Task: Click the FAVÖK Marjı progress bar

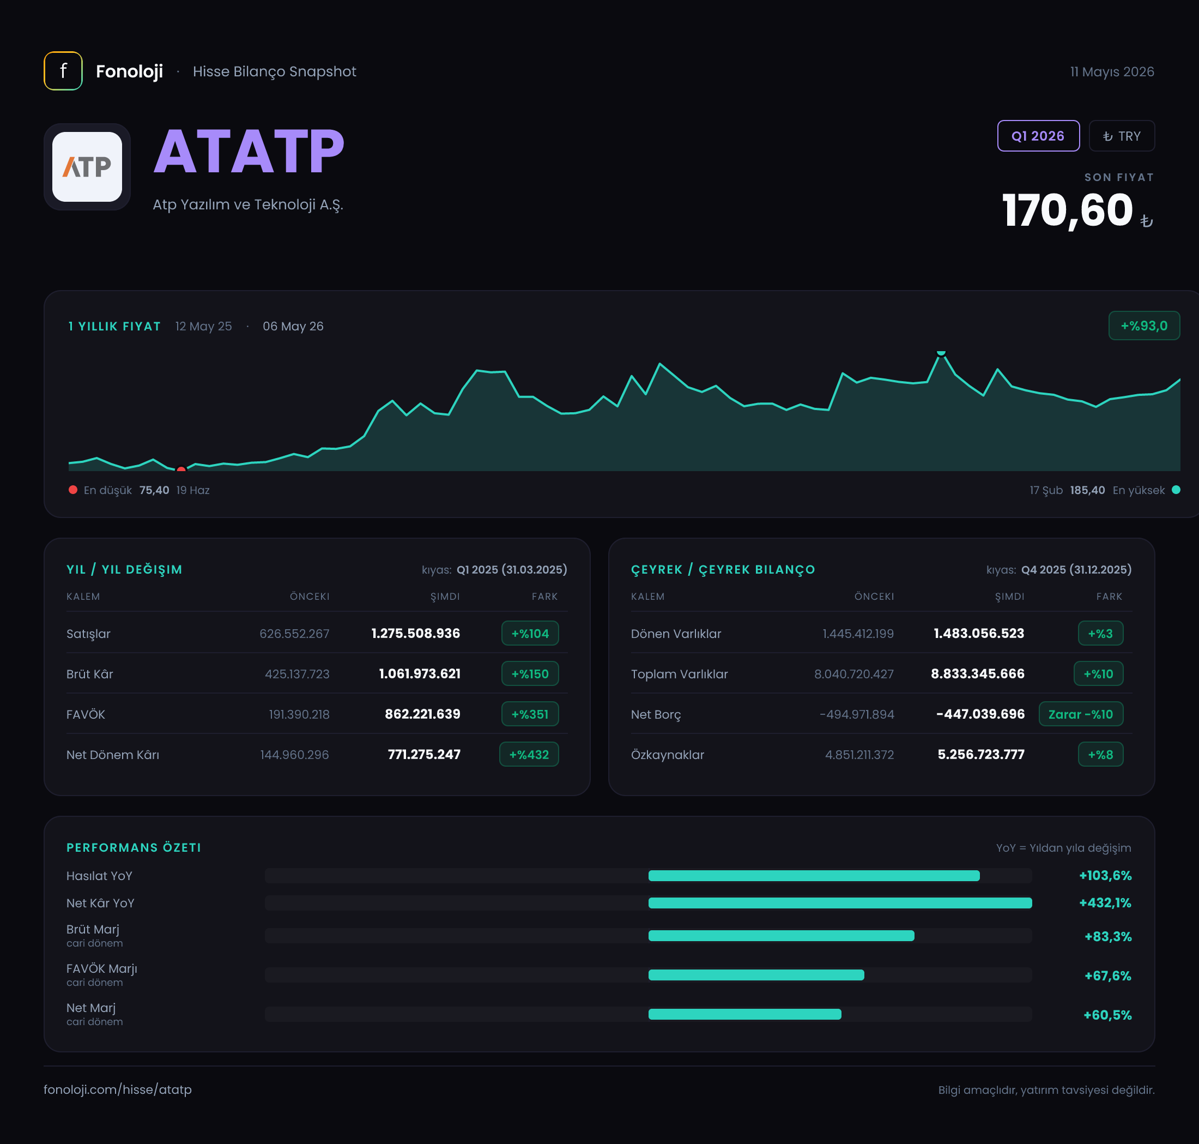Action: 648,974
